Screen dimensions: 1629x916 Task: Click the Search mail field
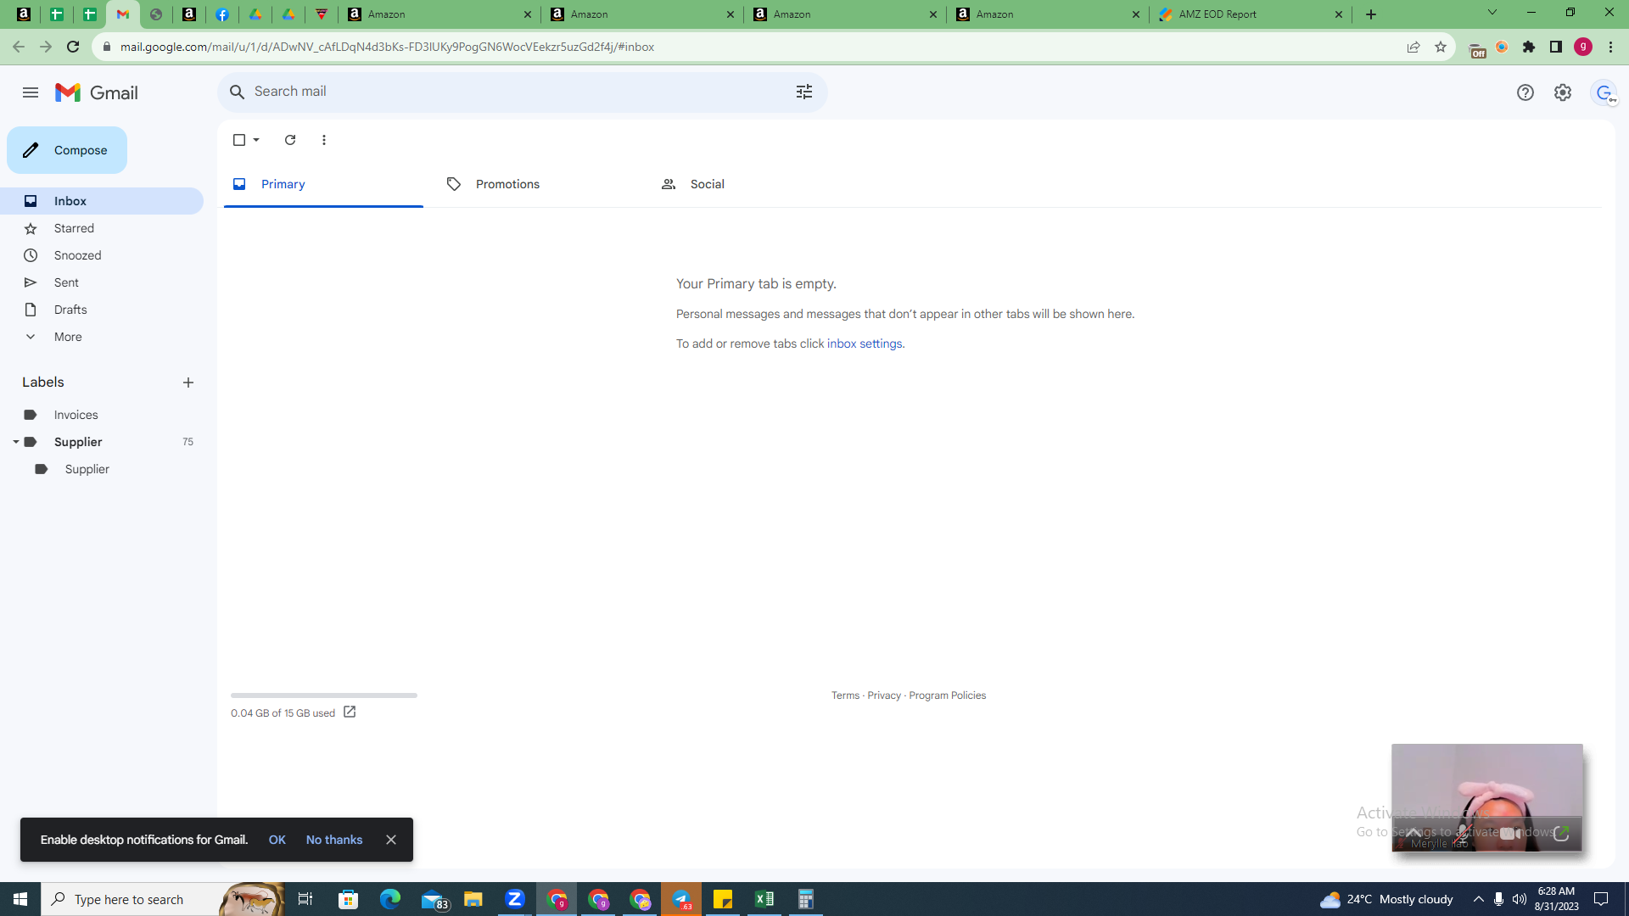click(522, 92)
